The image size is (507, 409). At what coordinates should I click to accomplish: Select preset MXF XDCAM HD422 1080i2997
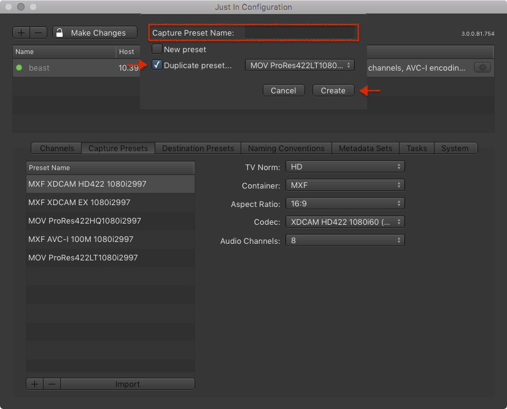point(110,184)
